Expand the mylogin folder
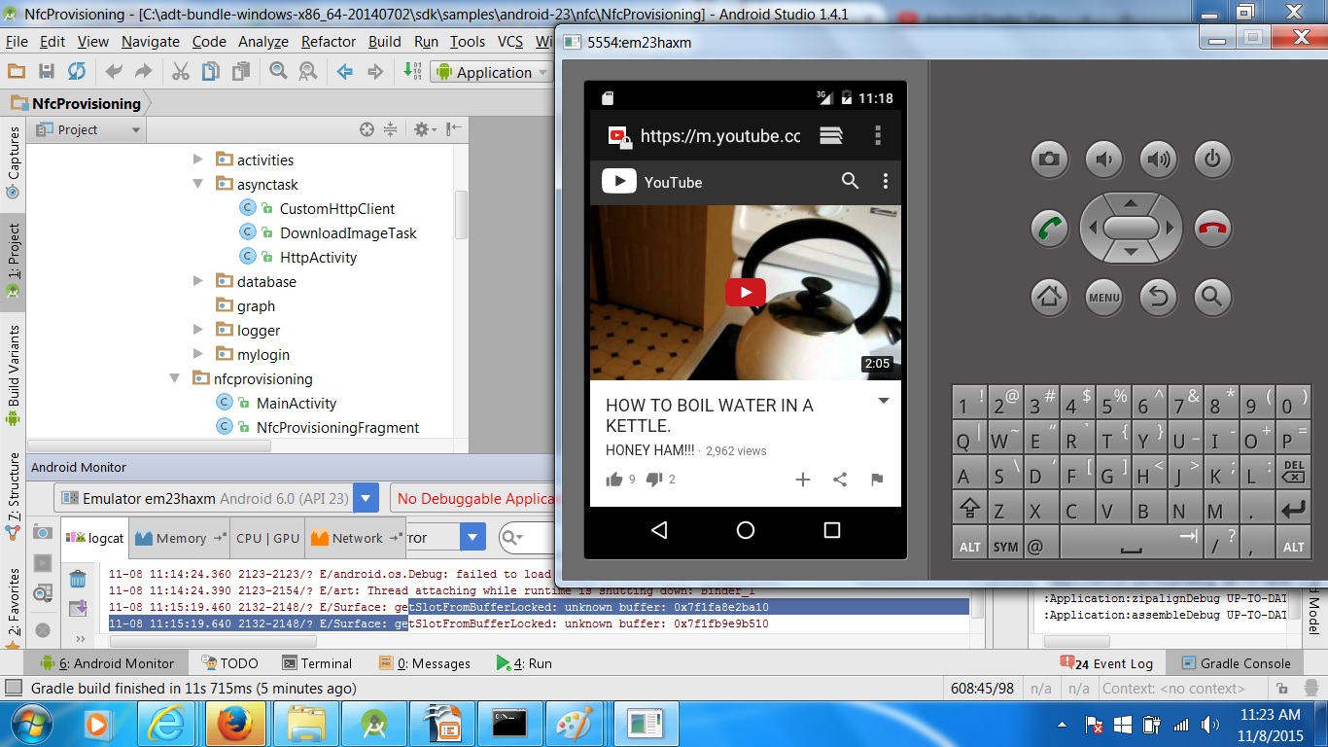1328x747 pixels. (197, 354)
